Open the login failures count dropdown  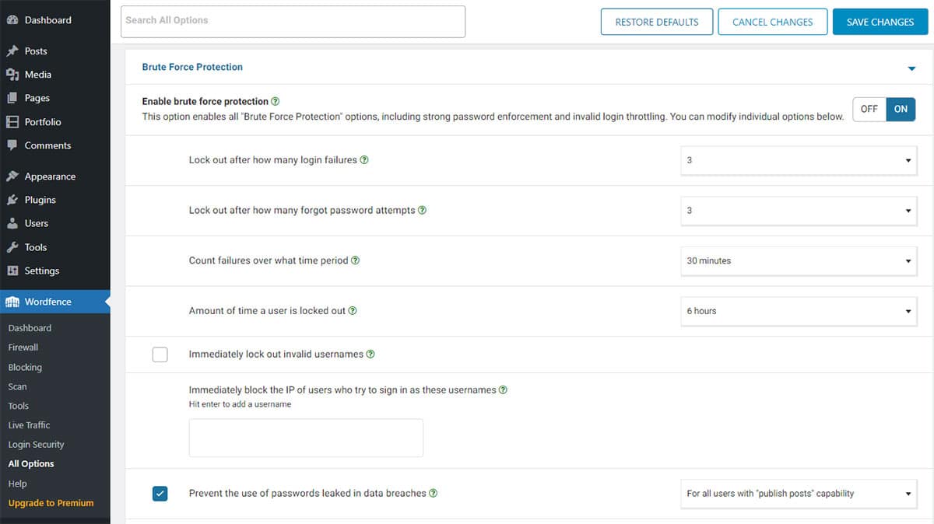point(799,160)
